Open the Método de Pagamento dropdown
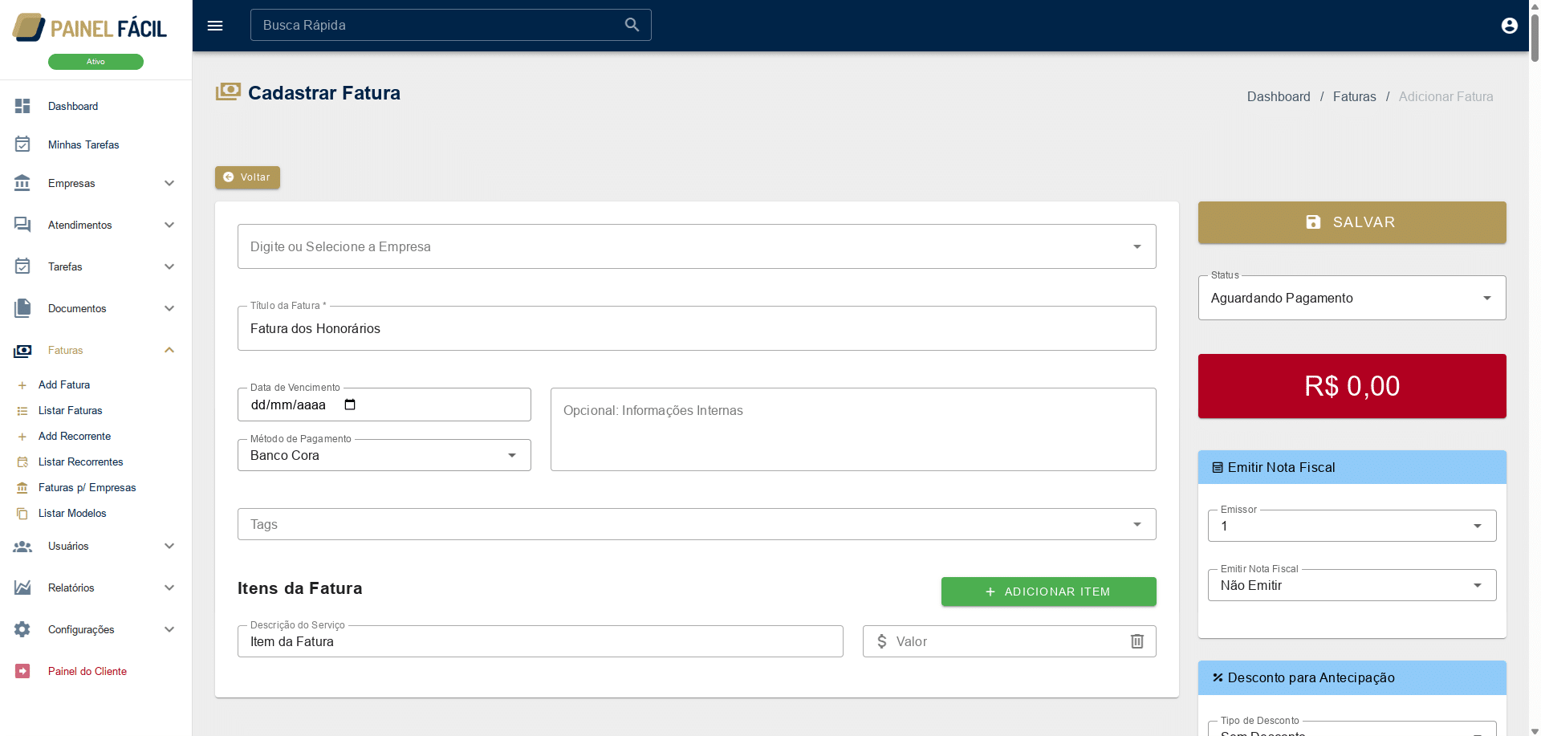The width and height of the screenshot is (1541, 736). (384, 455)
